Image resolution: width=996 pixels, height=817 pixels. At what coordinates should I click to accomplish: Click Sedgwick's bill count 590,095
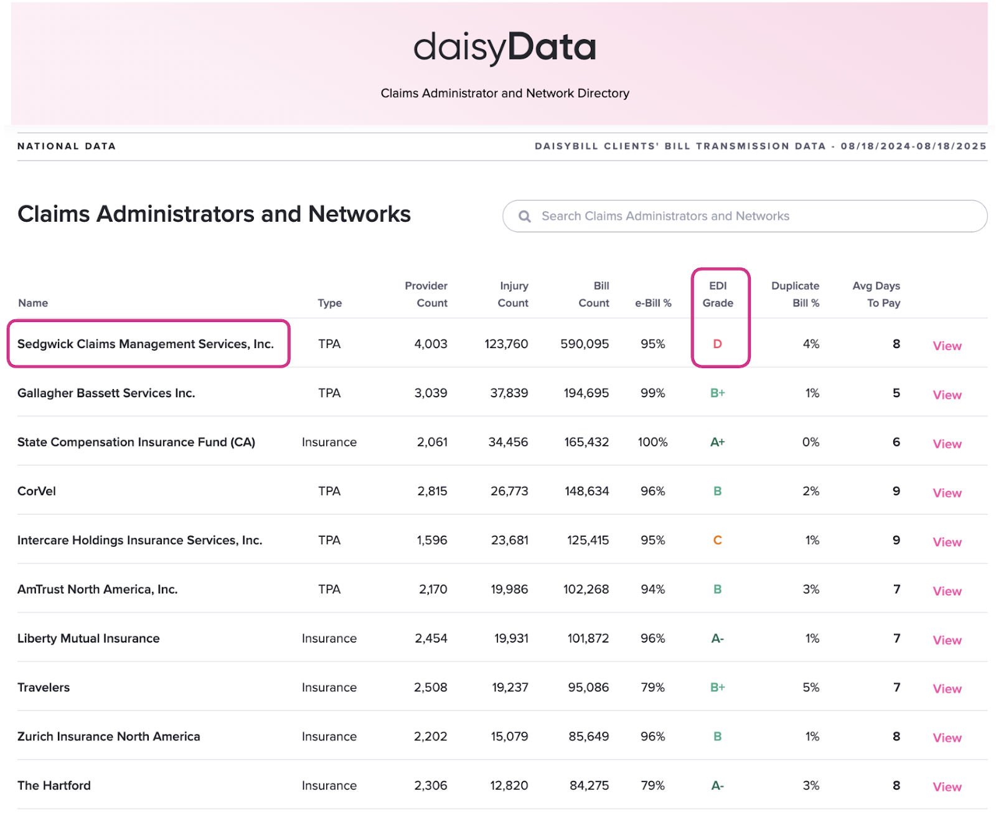(x=585, y=344)
